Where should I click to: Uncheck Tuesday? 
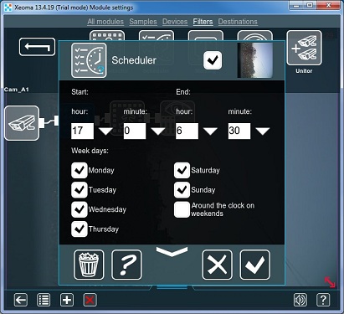(80, 190)
